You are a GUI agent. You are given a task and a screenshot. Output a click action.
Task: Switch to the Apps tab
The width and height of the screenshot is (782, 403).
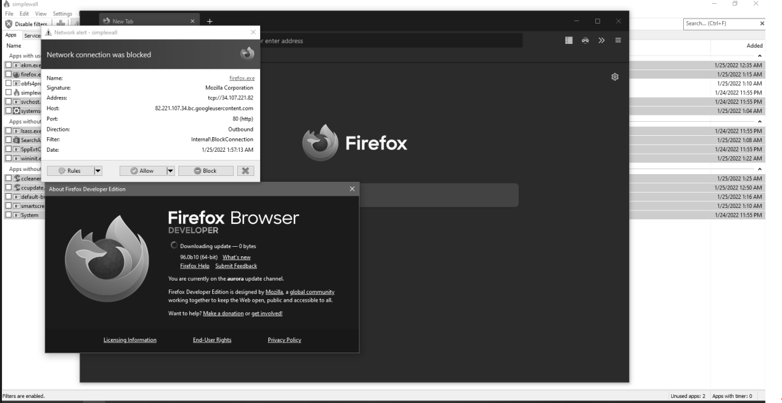[11, 36]
